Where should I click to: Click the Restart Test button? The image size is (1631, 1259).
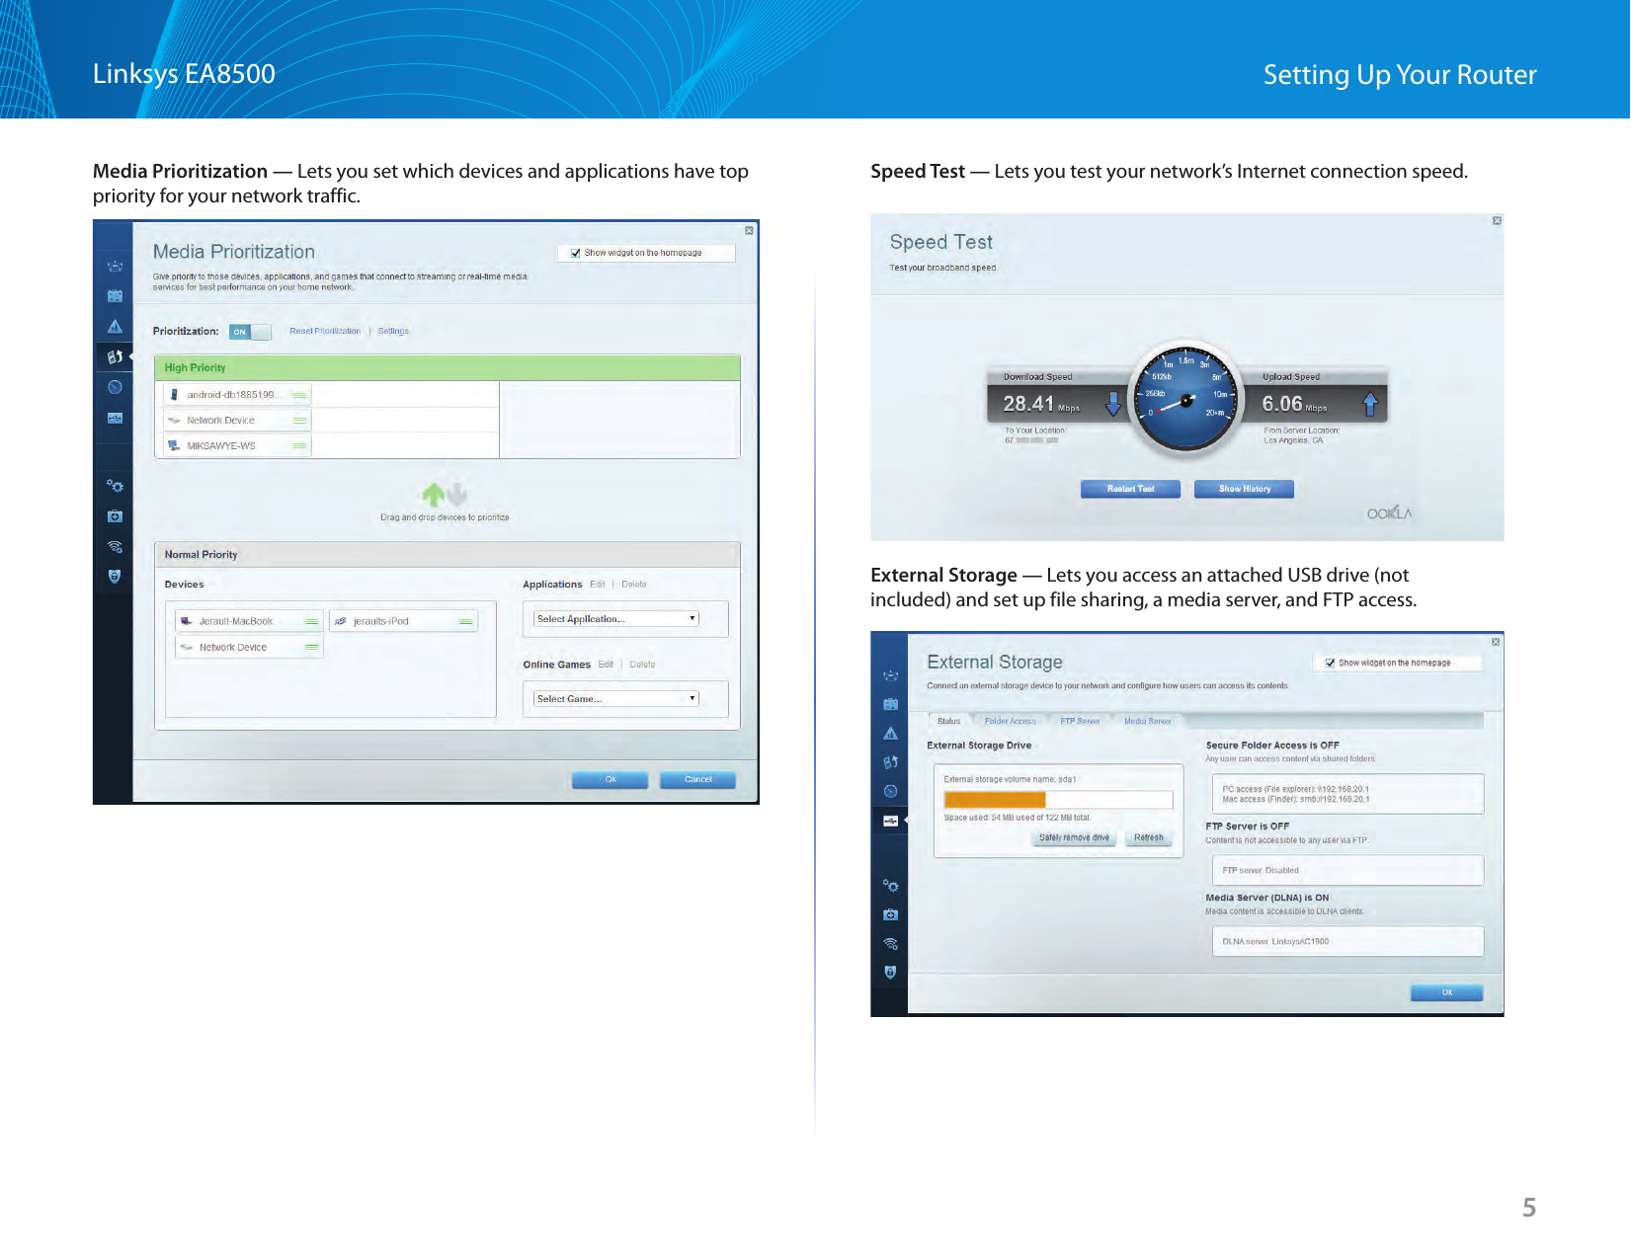pyautogui.click(x=1130, y=489)
